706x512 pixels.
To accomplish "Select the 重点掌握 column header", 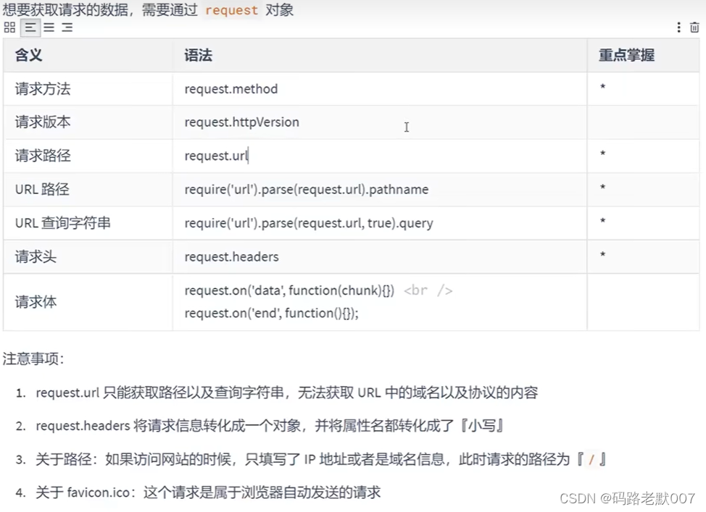I will point(625,55).
